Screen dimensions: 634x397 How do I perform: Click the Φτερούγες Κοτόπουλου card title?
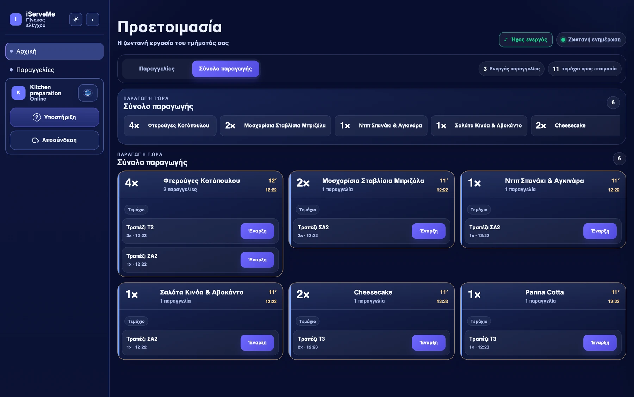pyautogui.click(x=201, y=181)
